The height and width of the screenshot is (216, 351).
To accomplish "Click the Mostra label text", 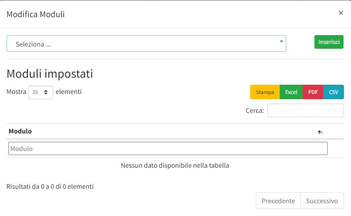I will 16,92.
